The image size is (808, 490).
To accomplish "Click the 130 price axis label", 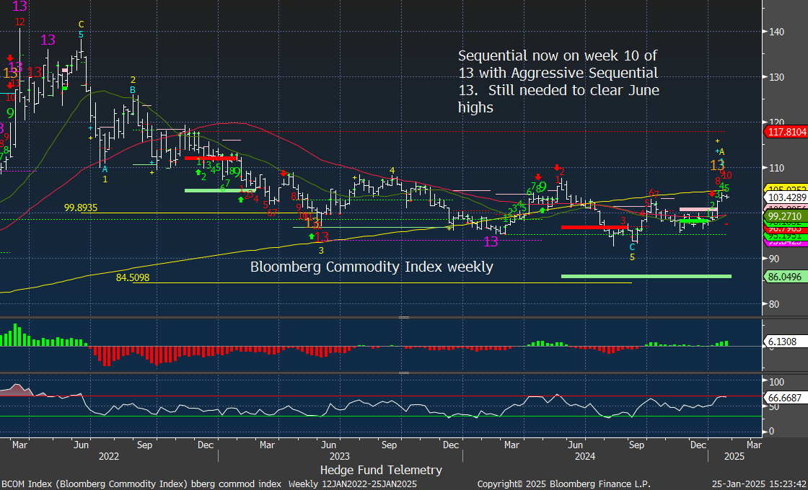I will (x=776, y=77).
